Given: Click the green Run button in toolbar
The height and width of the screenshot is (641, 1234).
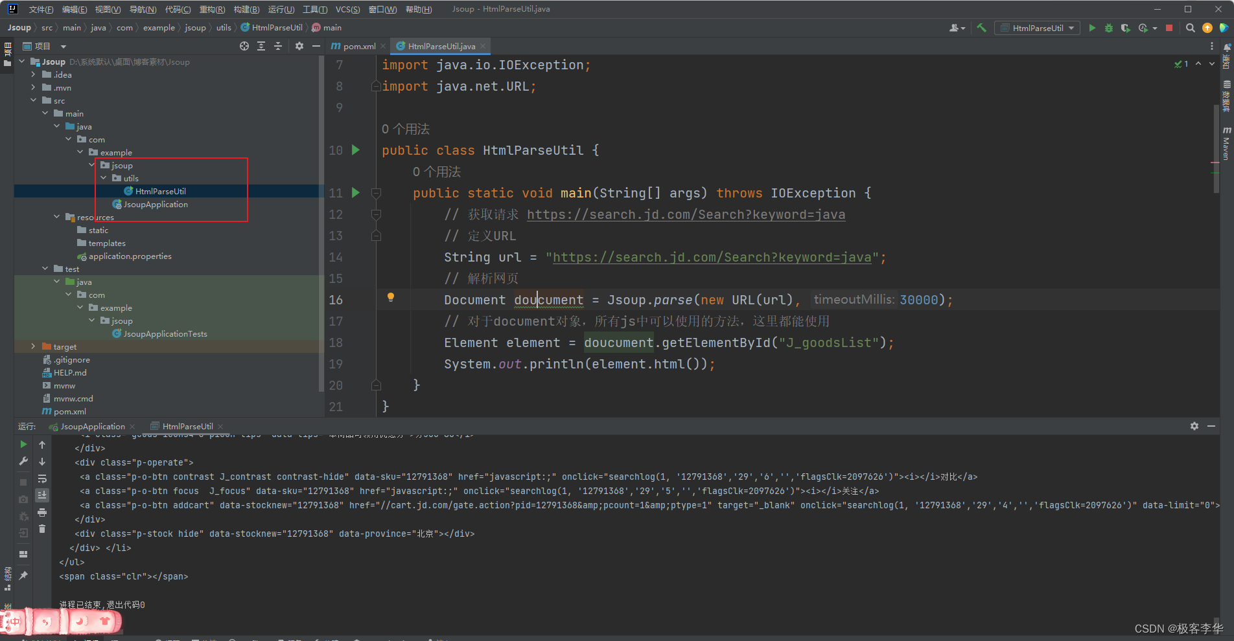Looking at the screenshot, I should pos(1092,28).
